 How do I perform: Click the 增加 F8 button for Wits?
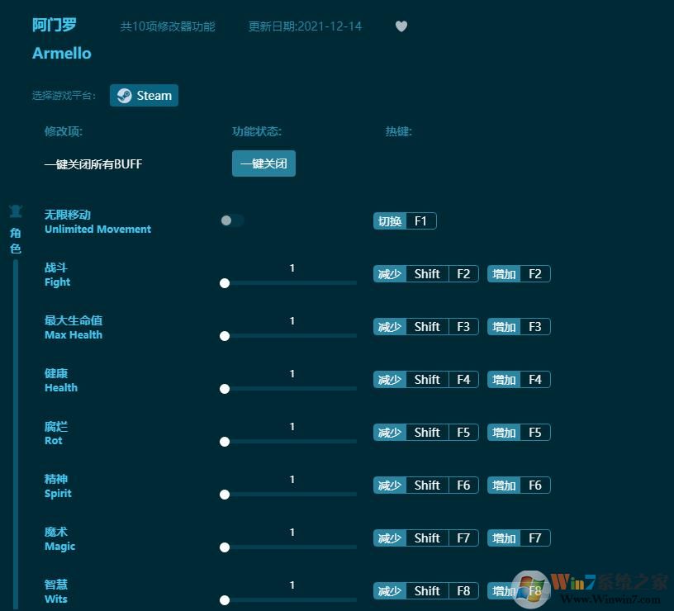tap(519, 590)
